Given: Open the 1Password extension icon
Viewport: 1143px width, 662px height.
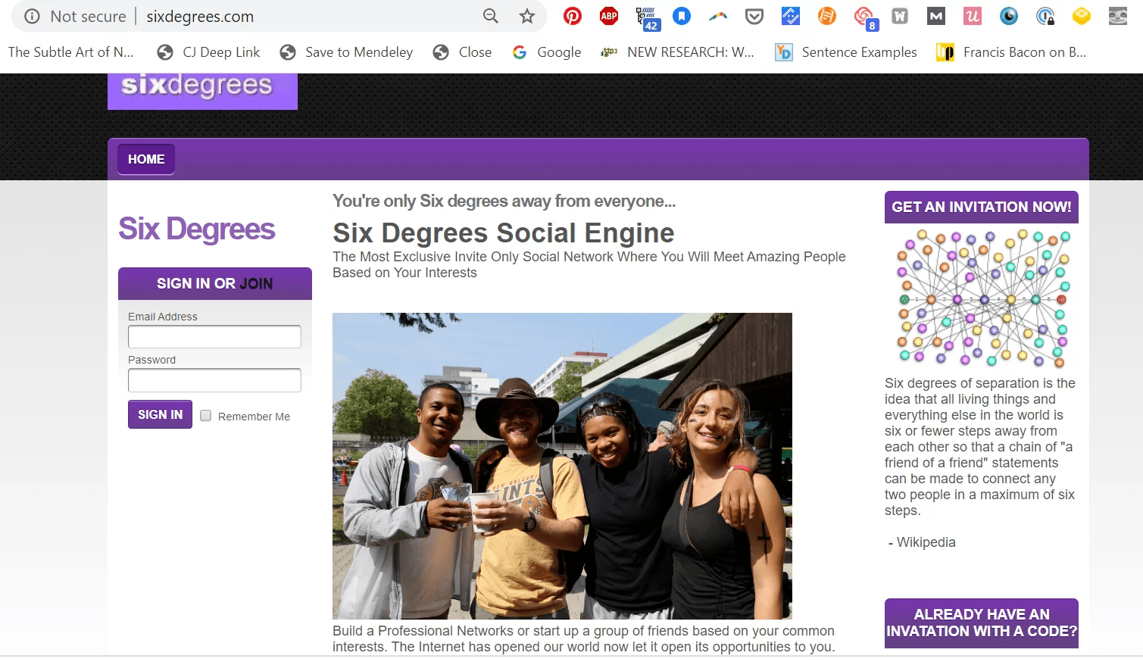Looking at the screenshot, I should point(1045,16).
